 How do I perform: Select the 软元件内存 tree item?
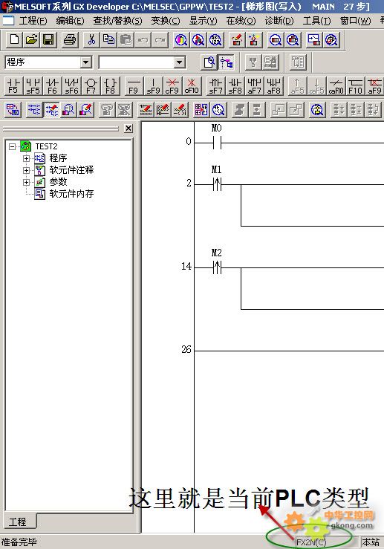click(71, 194)
